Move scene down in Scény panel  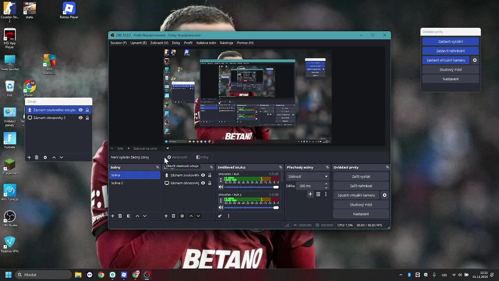tap(145, 216)
